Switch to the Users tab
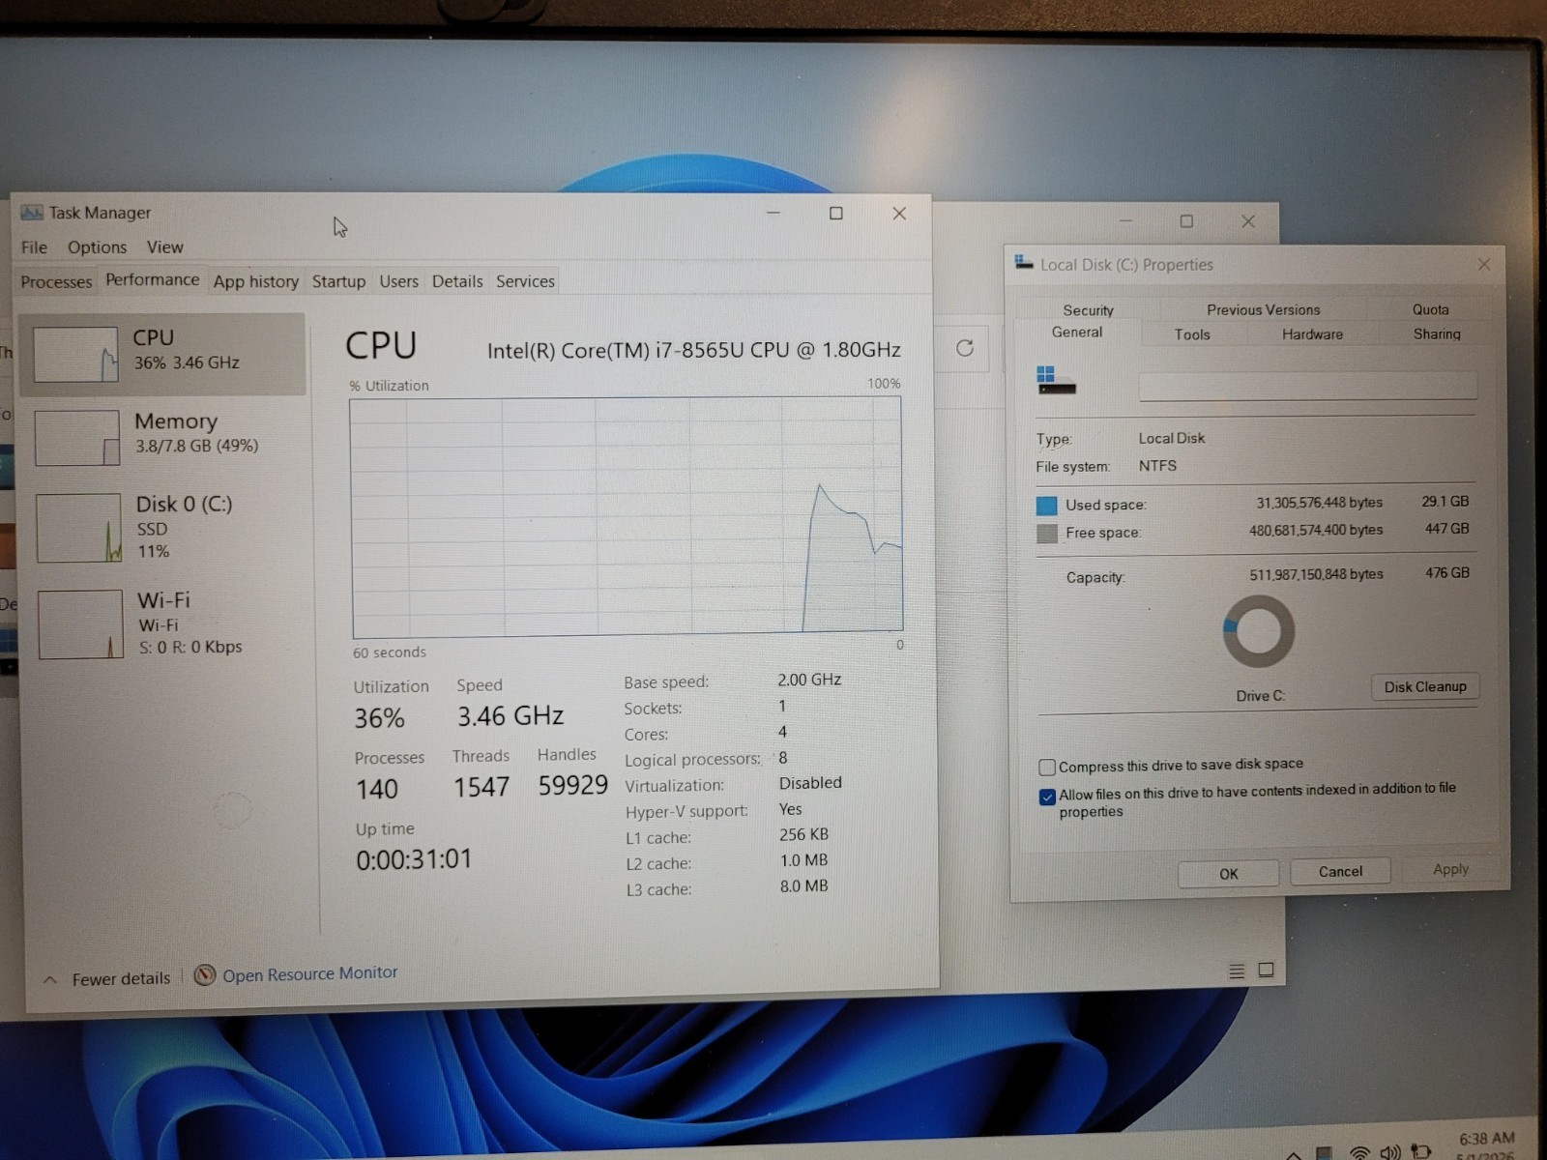1547x1160 pixels. (398, 281)
